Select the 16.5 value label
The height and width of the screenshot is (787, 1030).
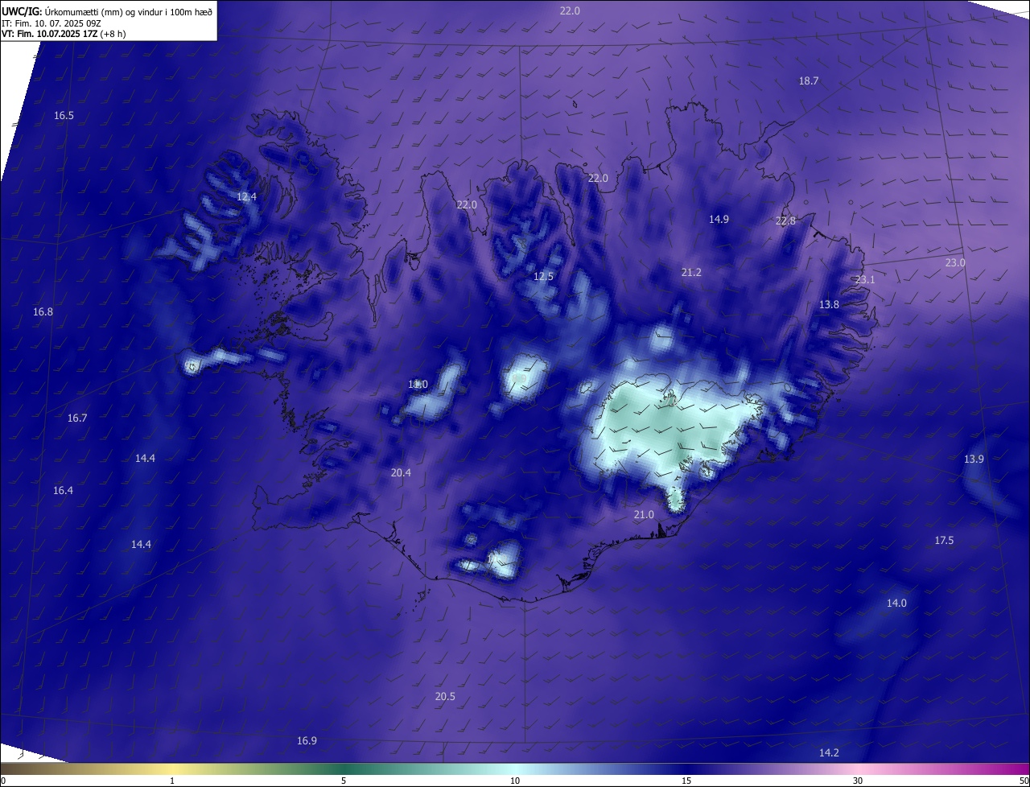[64, 115]
